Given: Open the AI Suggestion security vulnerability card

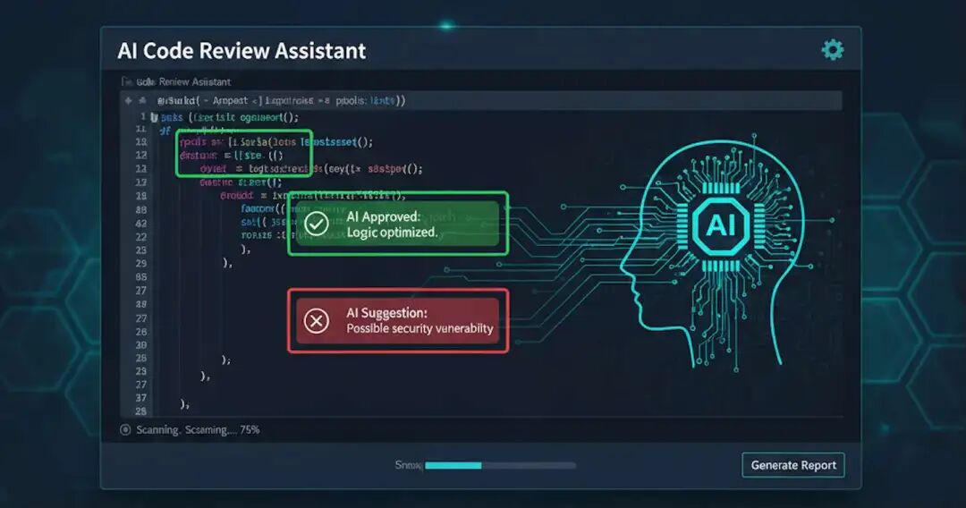Looking at the screenshot, I should [x=398, y=321].
